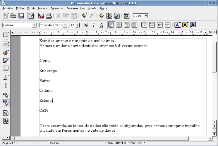Open the Exibir menu
218x146 pixels.
[31, 8]
